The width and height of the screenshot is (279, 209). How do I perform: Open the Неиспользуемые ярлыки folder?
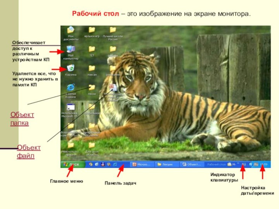71,145
